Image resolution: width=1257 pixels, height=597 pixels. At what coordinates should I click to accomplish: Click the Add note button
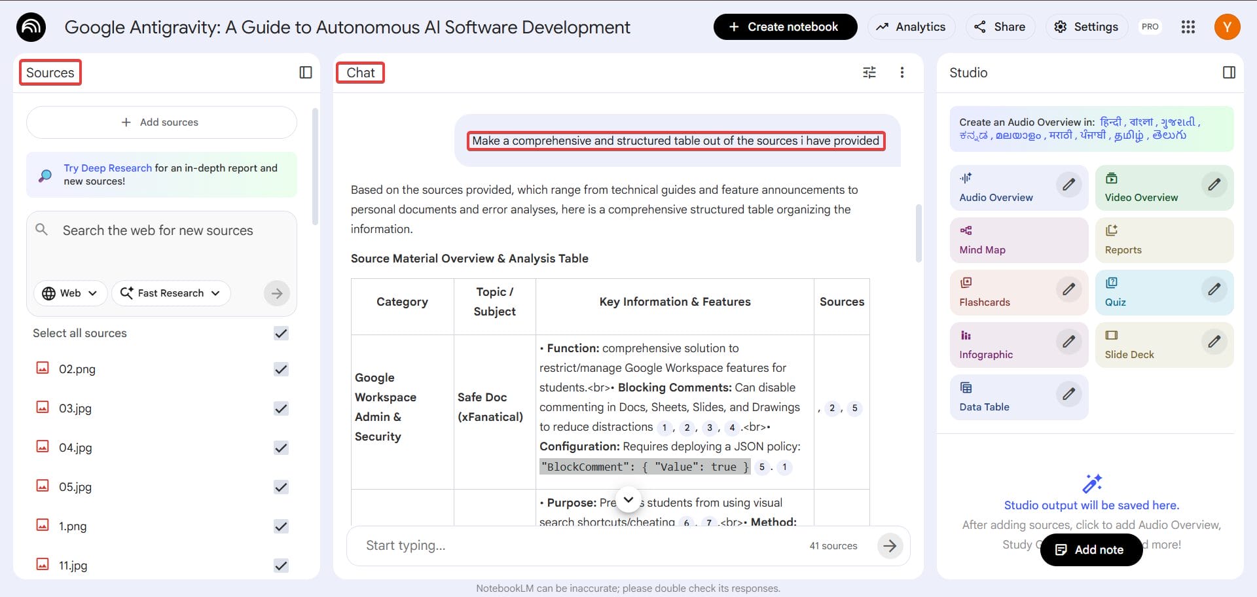pos(1091,550)
